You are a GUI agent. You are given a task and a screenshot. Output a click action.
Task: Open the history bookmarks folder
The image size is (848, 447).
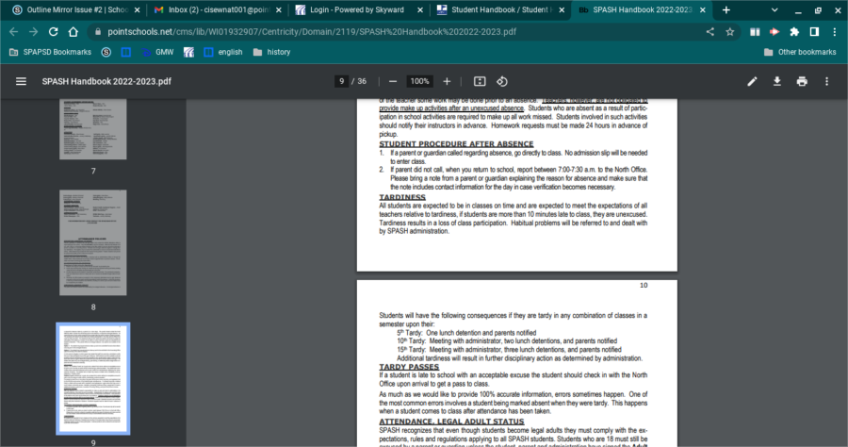[x=272, y=52]
